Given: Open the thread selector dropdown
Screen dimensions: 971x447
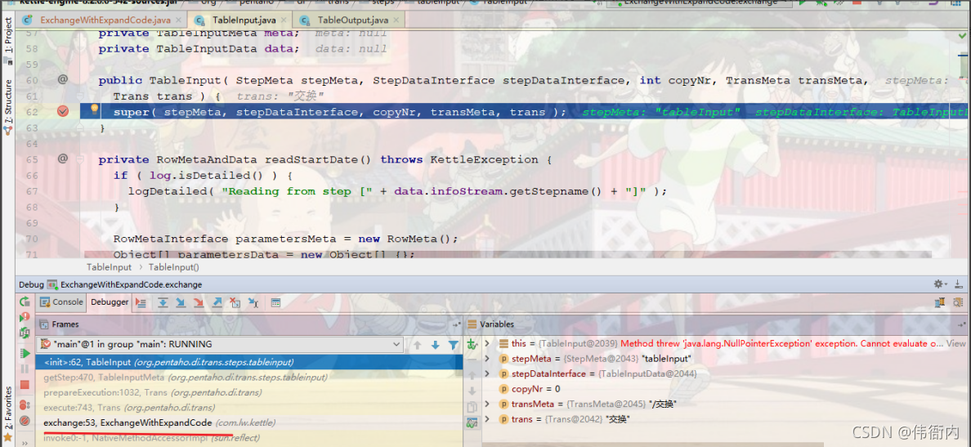Looking at the screenshot, I should [x=221, y=344].
